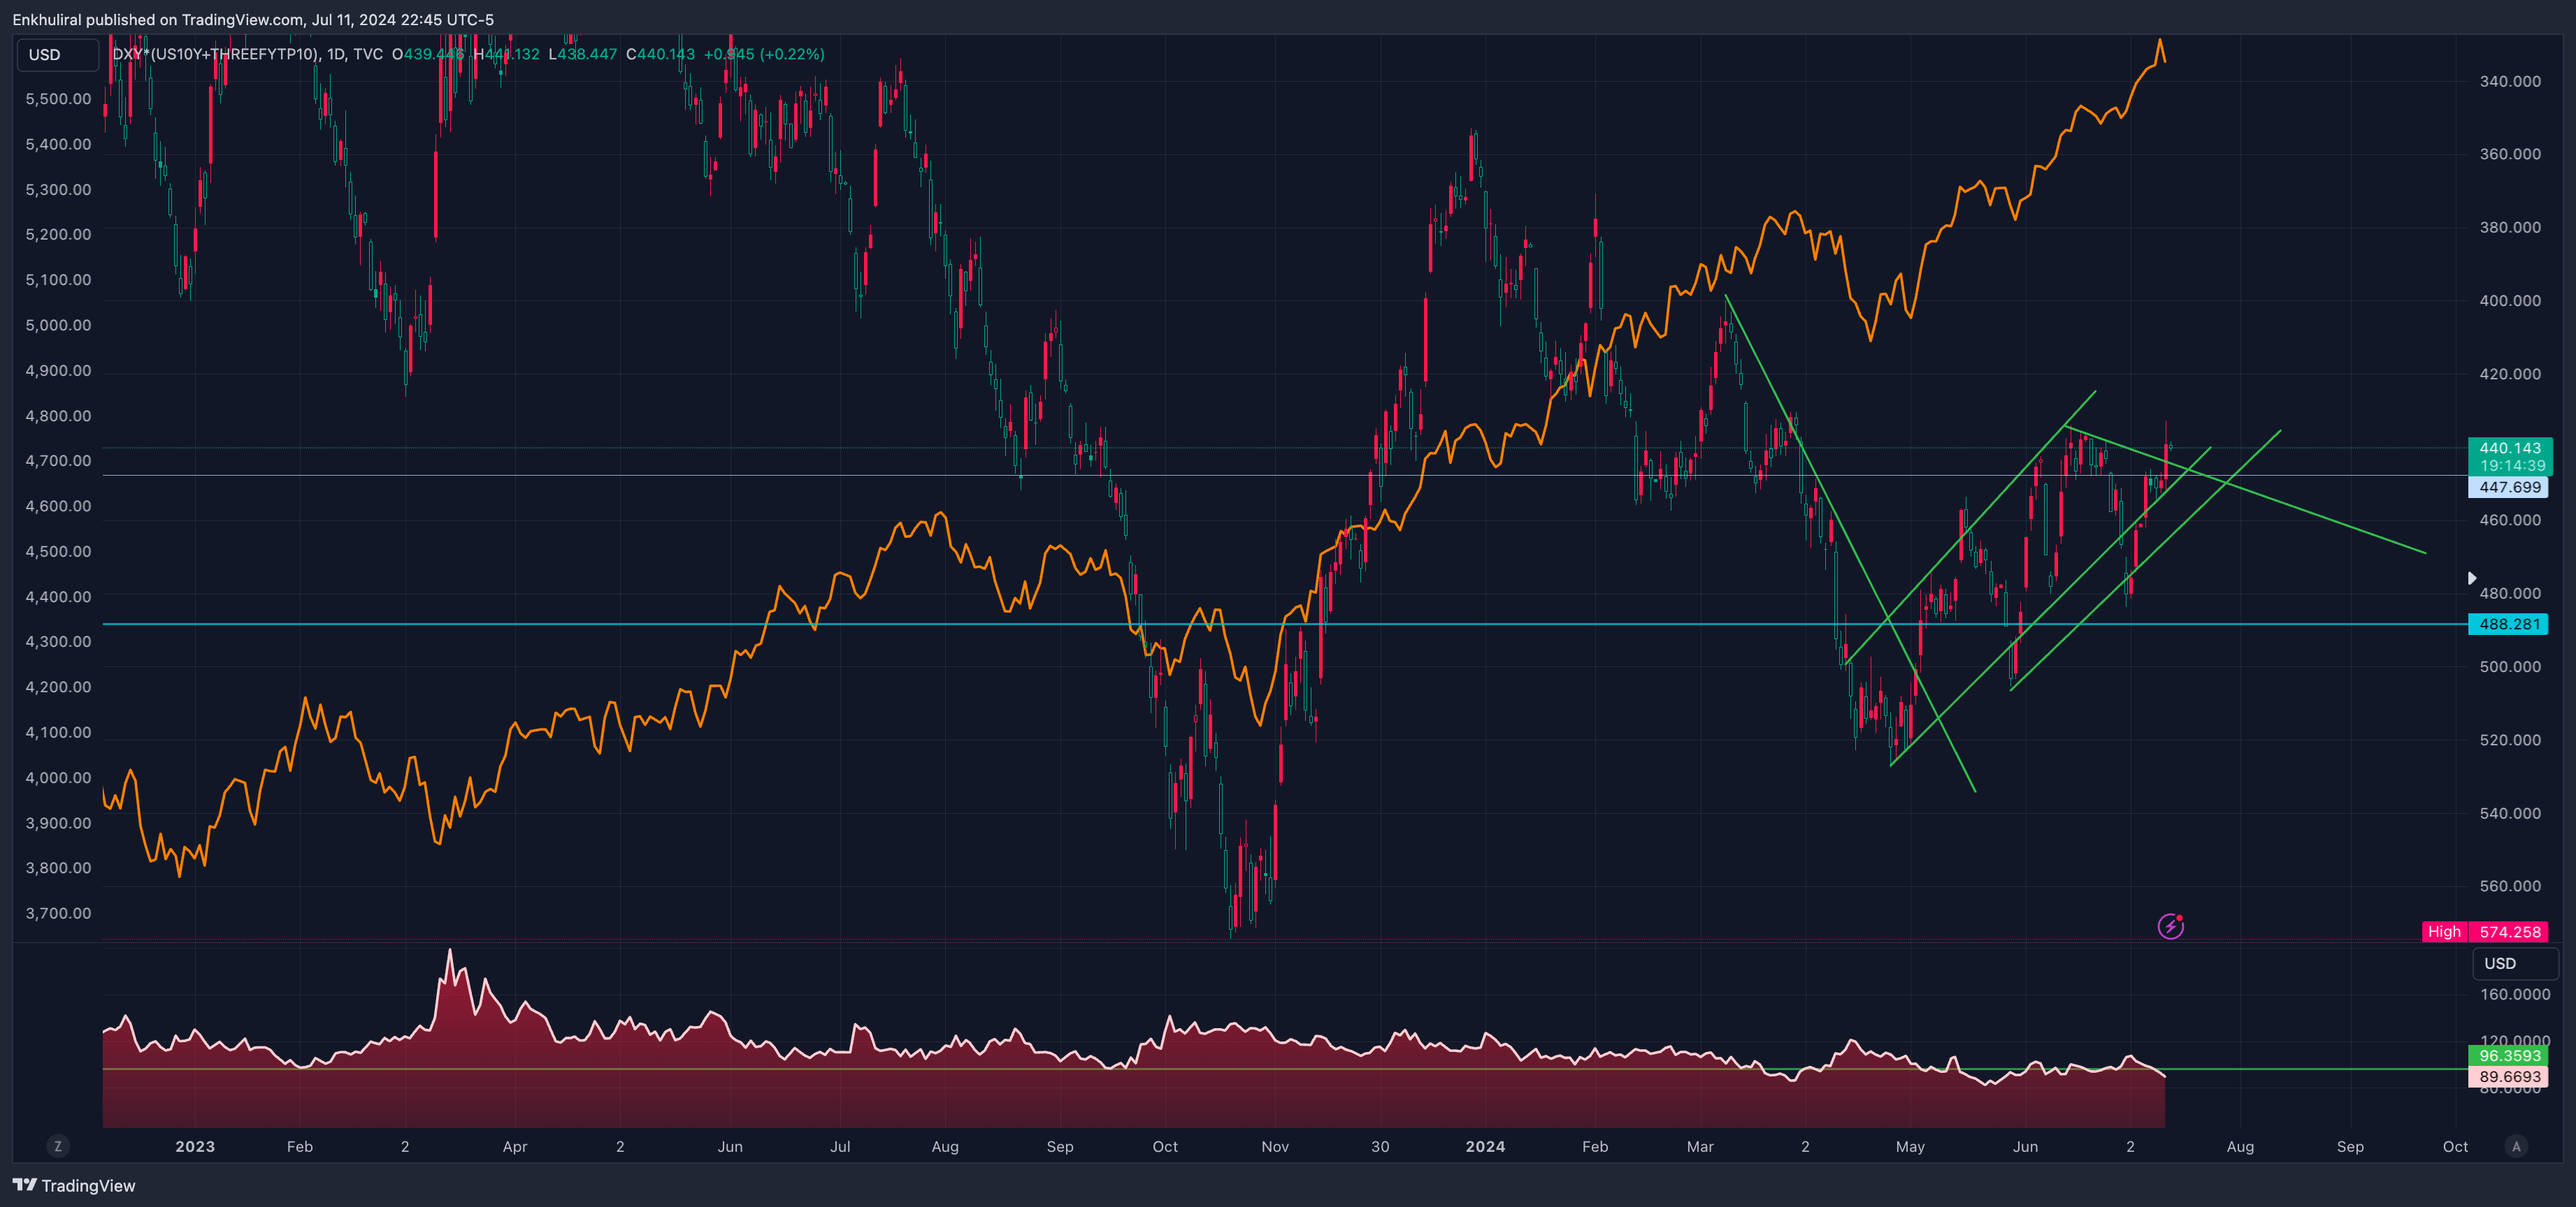Click the purple lightning event icon
Screen dimensions: 2576x1207
point(2170,926)
